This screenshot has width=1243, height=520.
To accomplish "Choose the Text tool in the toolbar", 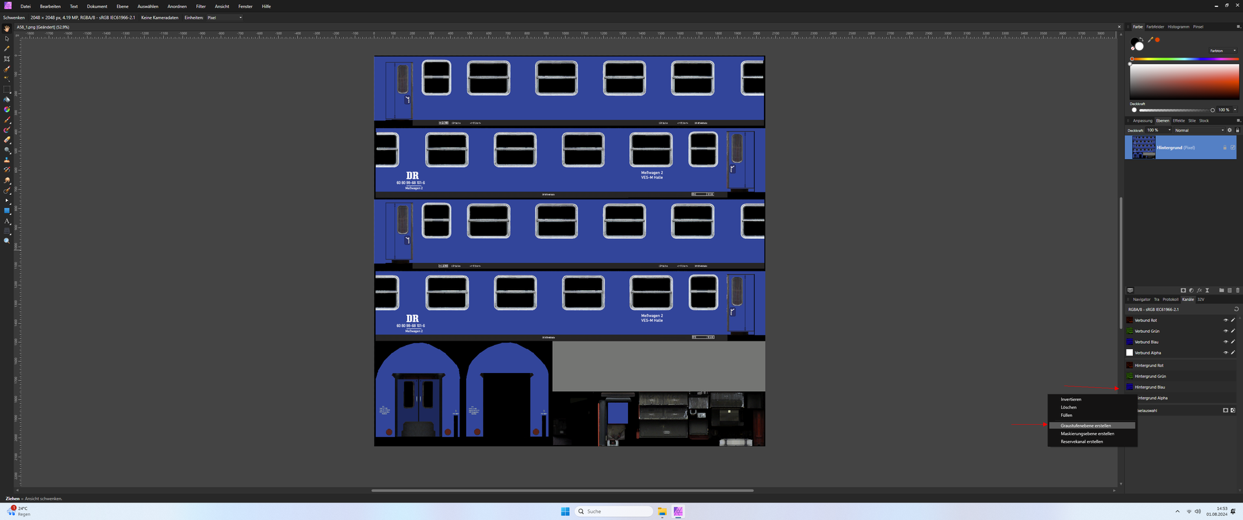I will pos(7,221).
